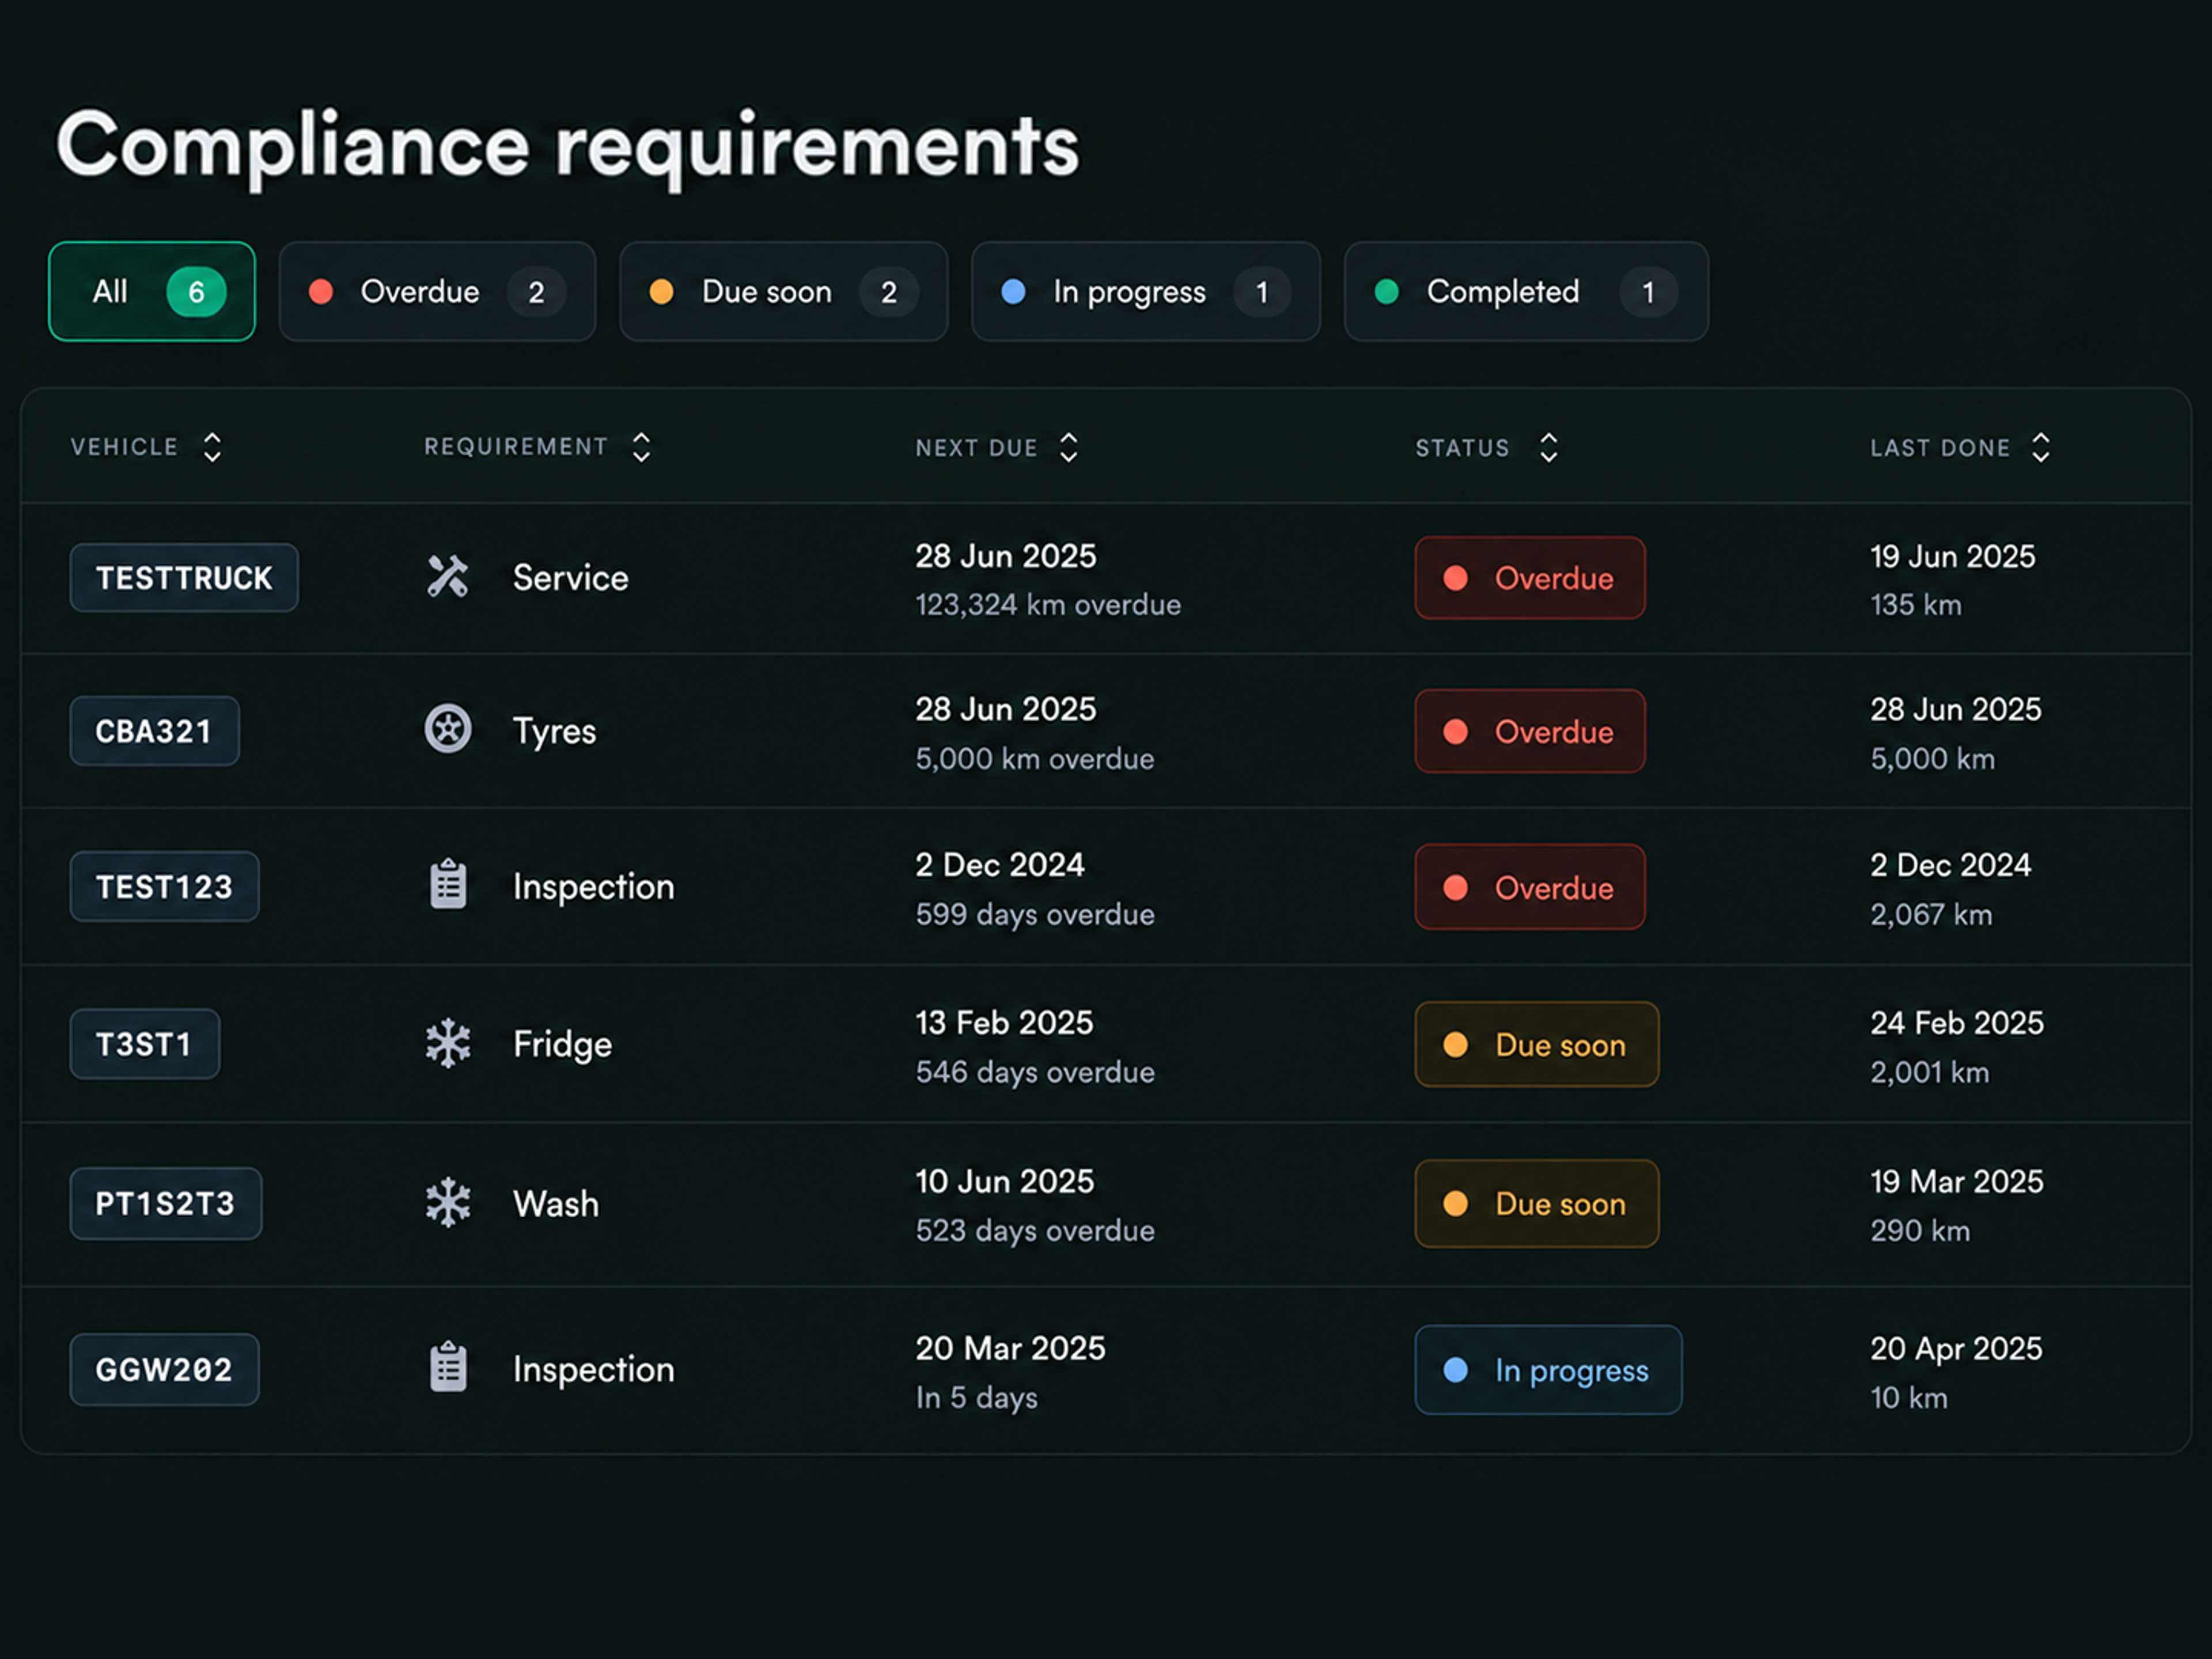2212x1659 pixels.
Task: Click the 'In 5 days' text
Action: (x=976, y=1397)
